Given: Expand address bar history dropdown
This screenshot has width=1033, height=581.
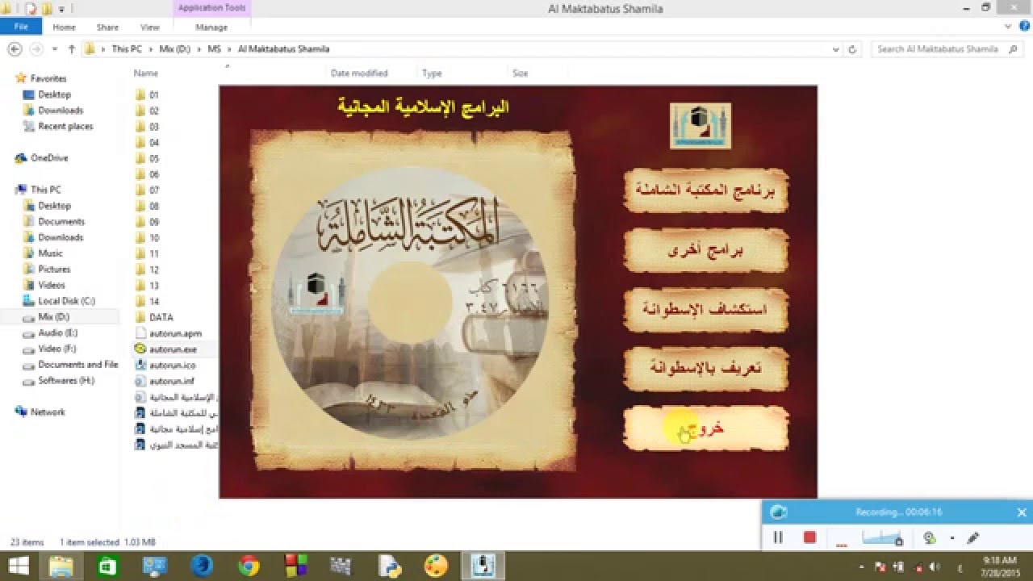Looking at the screenshot, I should pyautogui.click(x=835, y=49).
